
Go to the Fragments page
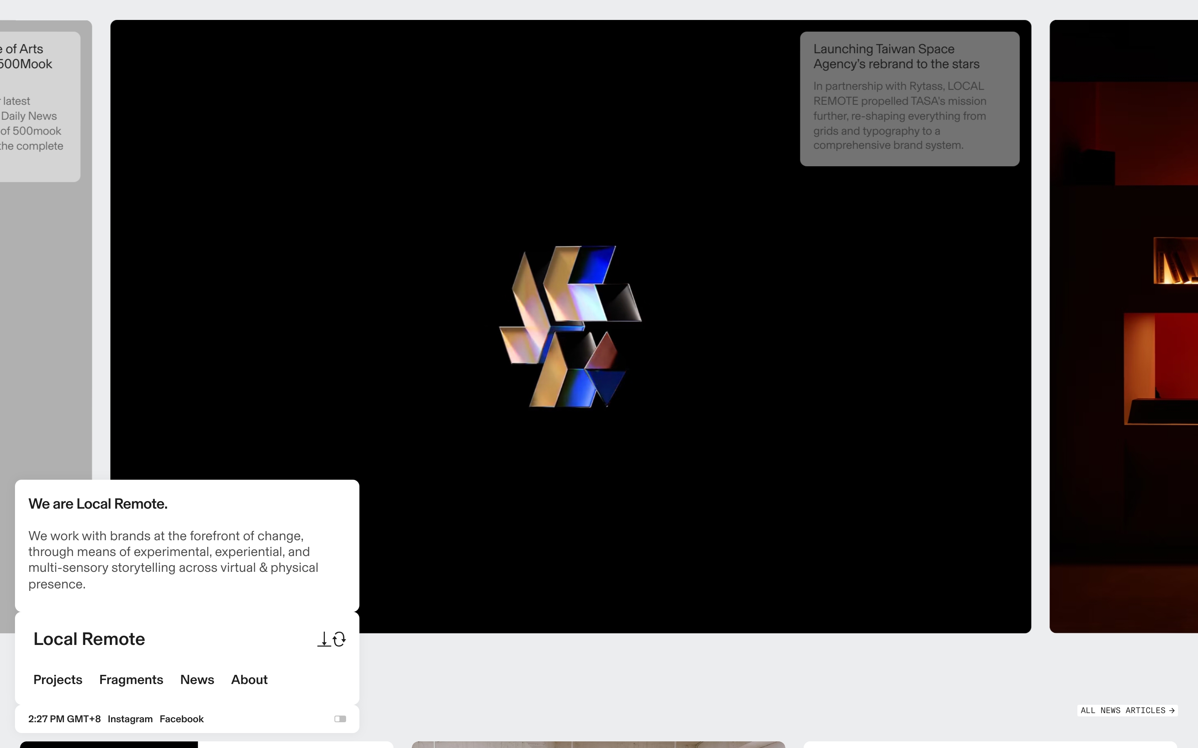pos(131,680)
